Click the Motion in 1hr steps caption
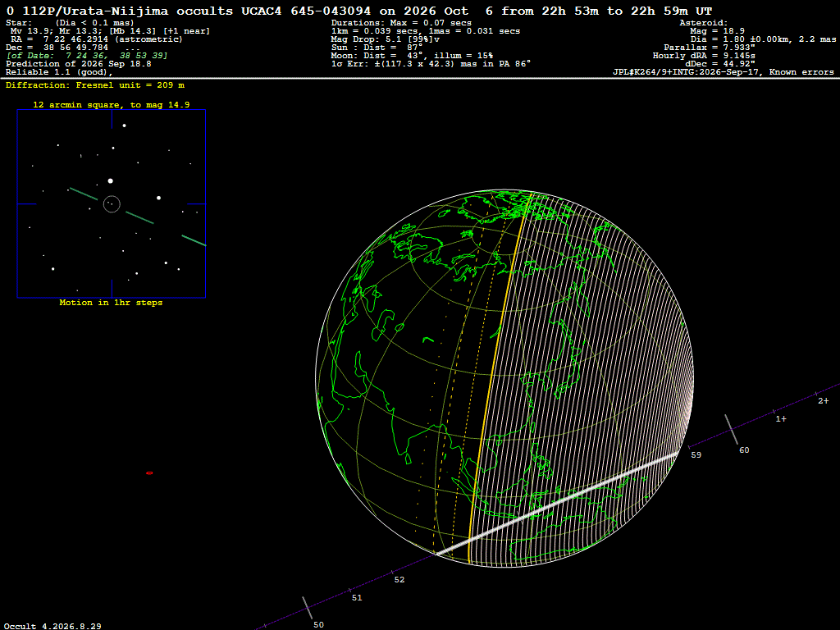This screenshot has width=840, height=630. pyautogui.click(x=111, y=303)
